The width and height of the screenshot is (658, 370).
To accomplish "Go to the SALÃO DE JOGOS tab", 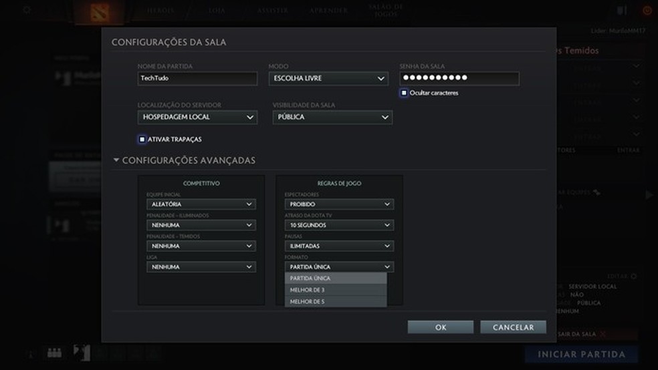I will (x=386, y=11).
